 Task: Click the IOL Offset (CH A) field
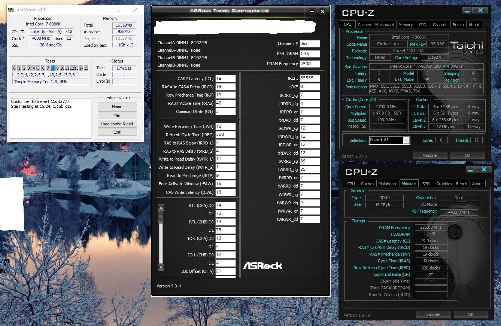pyautogui.click(x=225, y=271)
